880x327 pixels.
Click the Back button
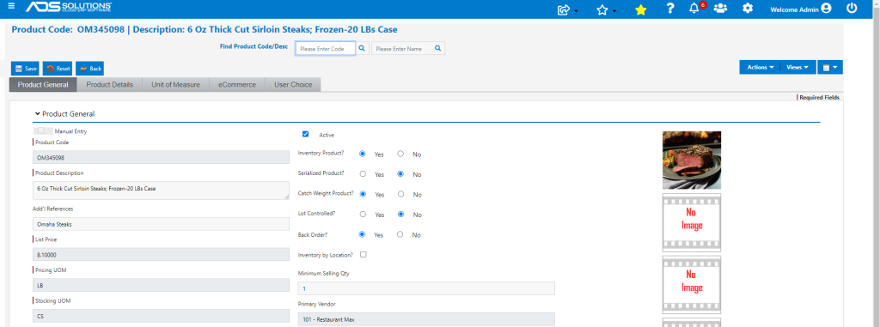(x=89, y=69)
